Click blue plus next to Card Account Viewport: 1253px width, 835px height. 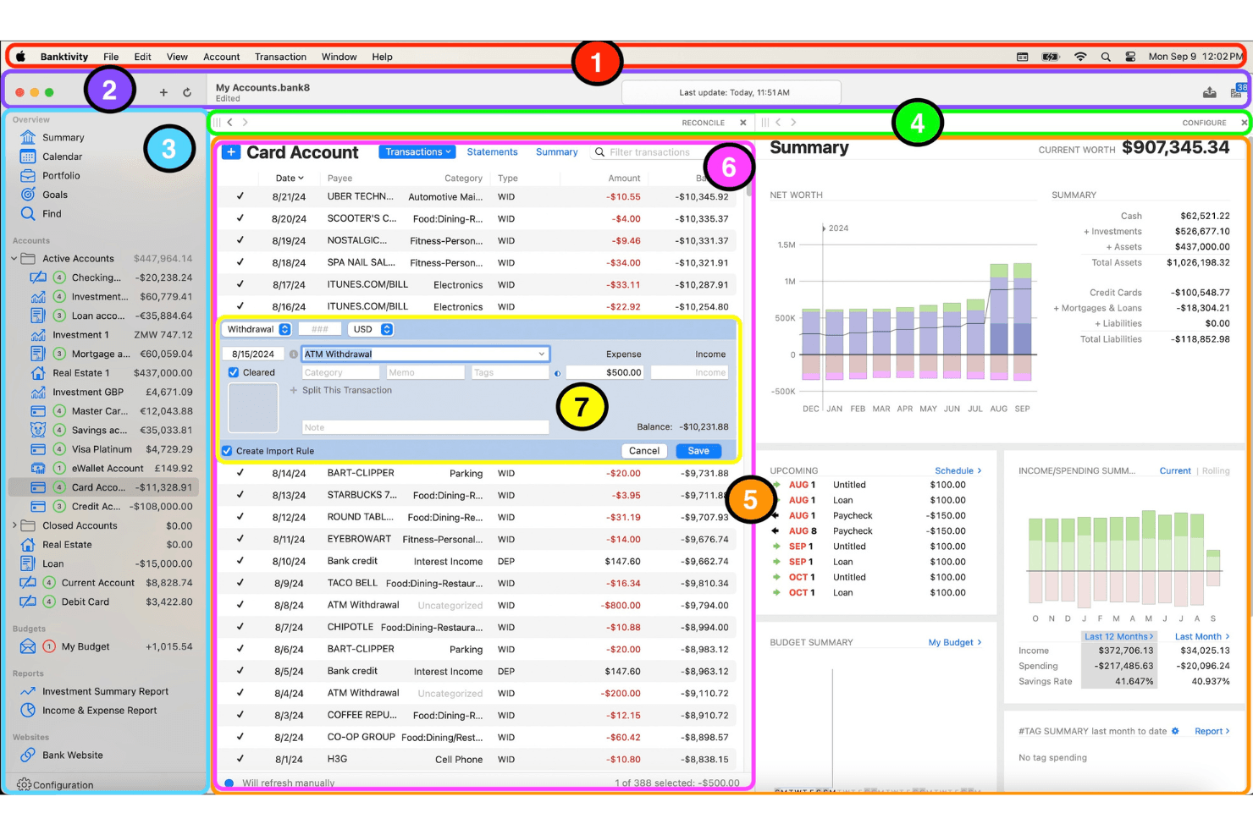coord(231,152)
